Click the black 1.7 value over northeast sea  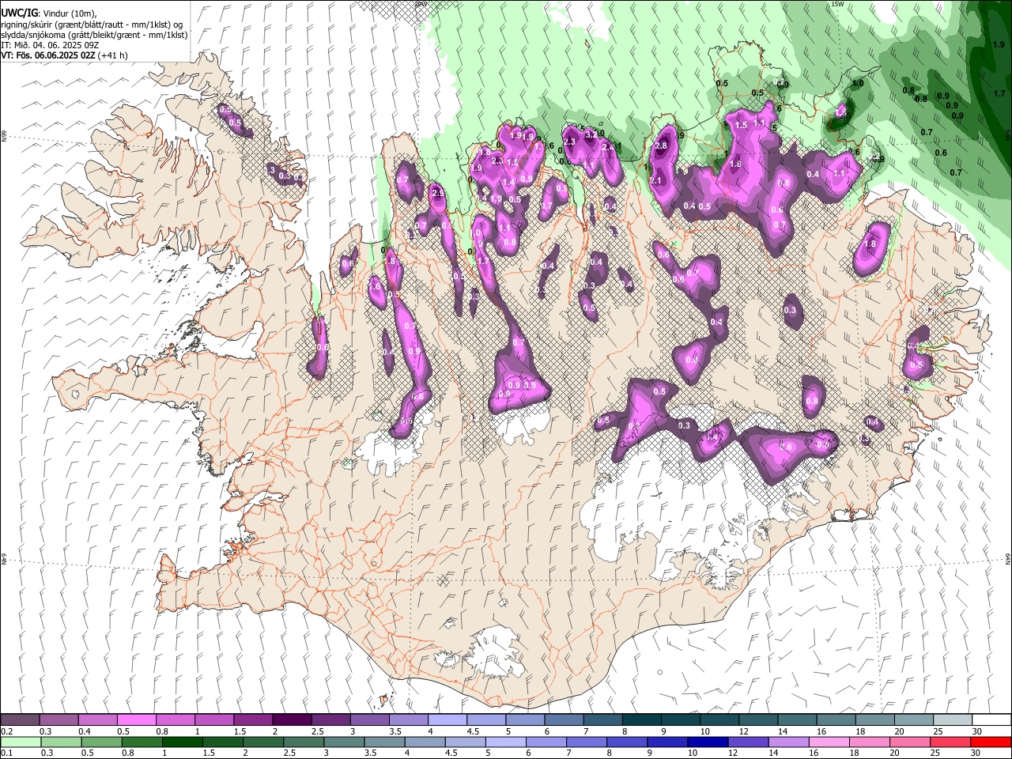point(999,93)
